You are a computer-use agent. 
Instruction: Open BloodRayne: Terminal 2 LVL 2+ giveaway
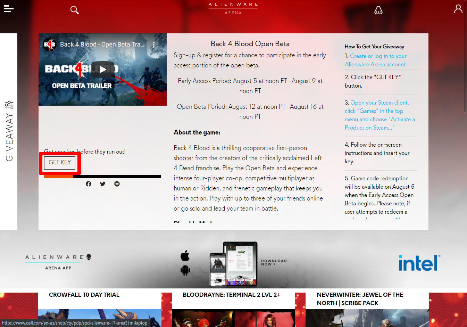pyautogui.click(x=232, y=295)
